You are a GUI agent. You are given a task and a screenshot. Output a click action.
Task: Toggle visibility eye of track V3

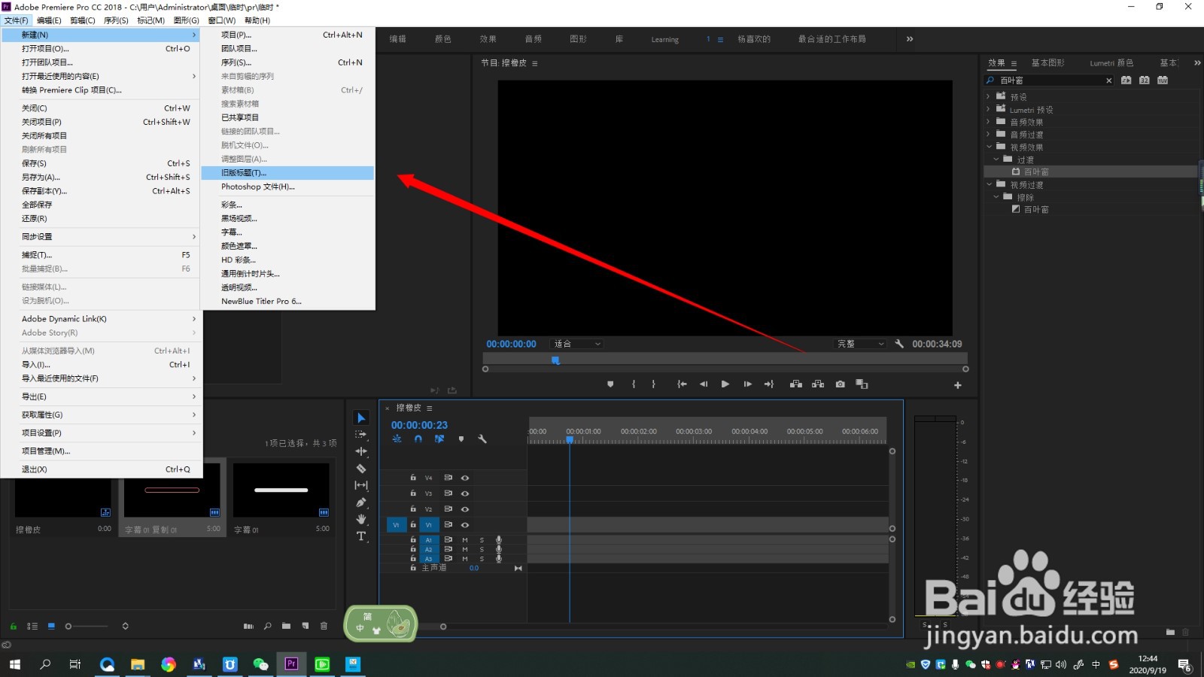pyautogui.click(x=465, y=493)
